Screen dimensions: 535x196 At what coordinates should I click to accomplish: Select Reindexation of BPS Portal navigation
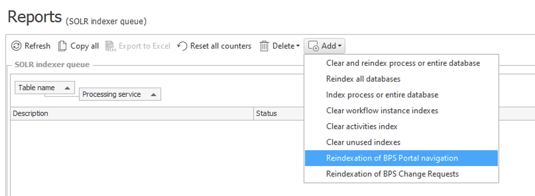pos(392,158)
